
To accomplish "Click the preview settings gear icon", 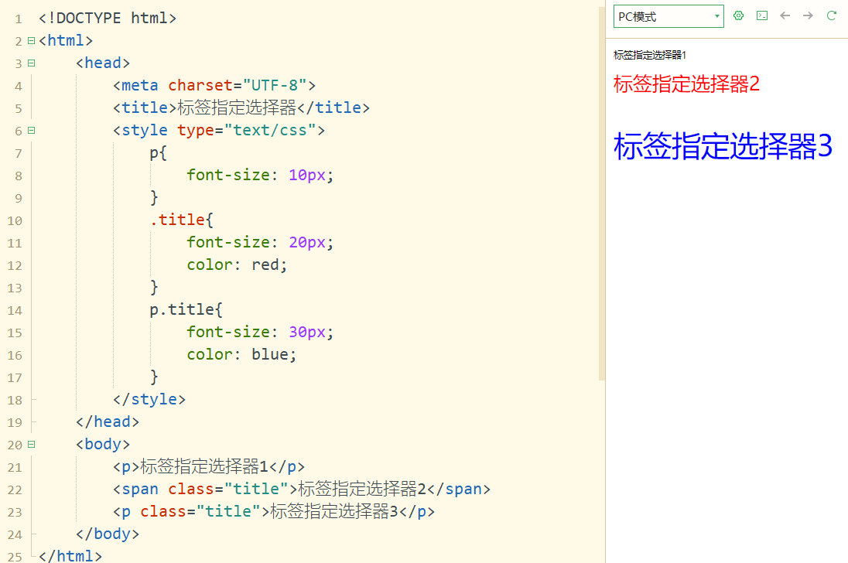I will coord(738,15).
